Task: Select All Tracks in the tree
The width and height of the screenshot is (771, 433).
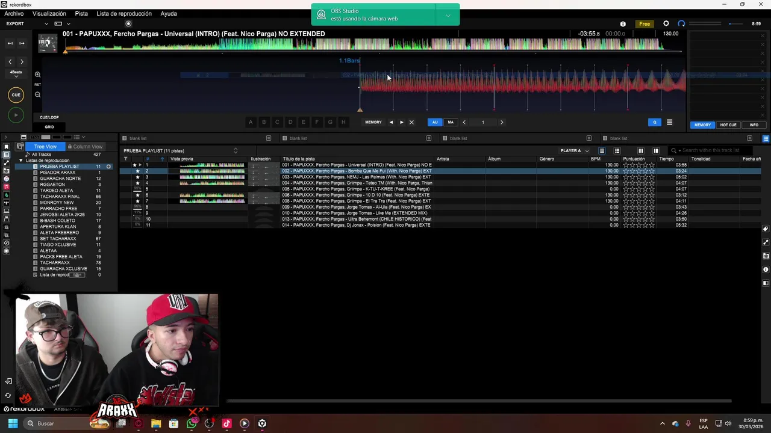Action: tap(42, 155)
